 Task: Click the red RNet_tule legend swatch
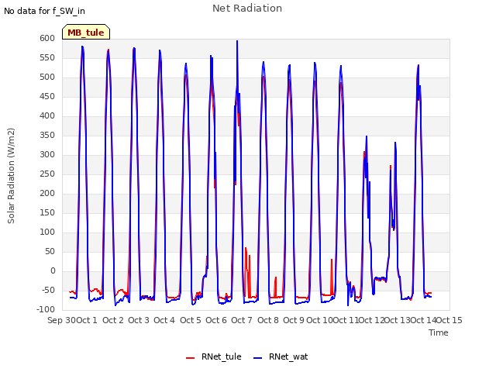coord(190,358)
